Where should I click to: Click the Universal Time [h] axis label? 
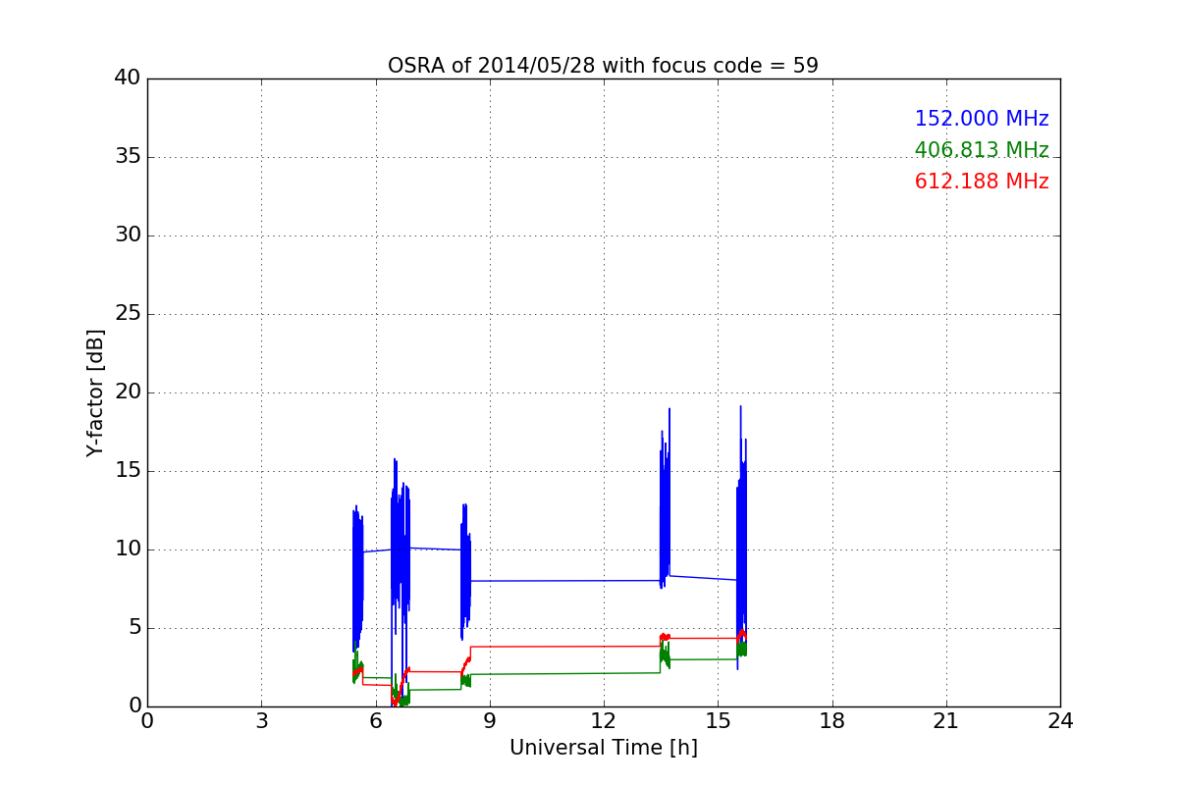604,748
